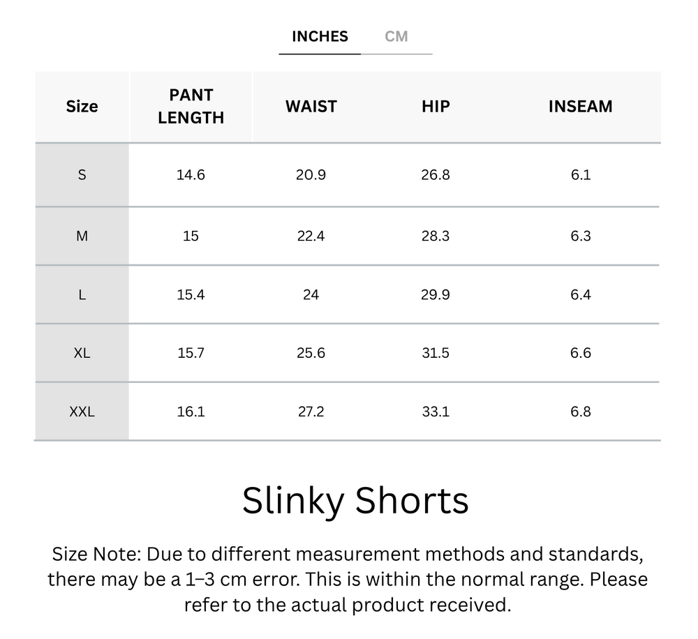
Task: Select the XL size row label
Action: pyautogui.click(x=82, y=354)
